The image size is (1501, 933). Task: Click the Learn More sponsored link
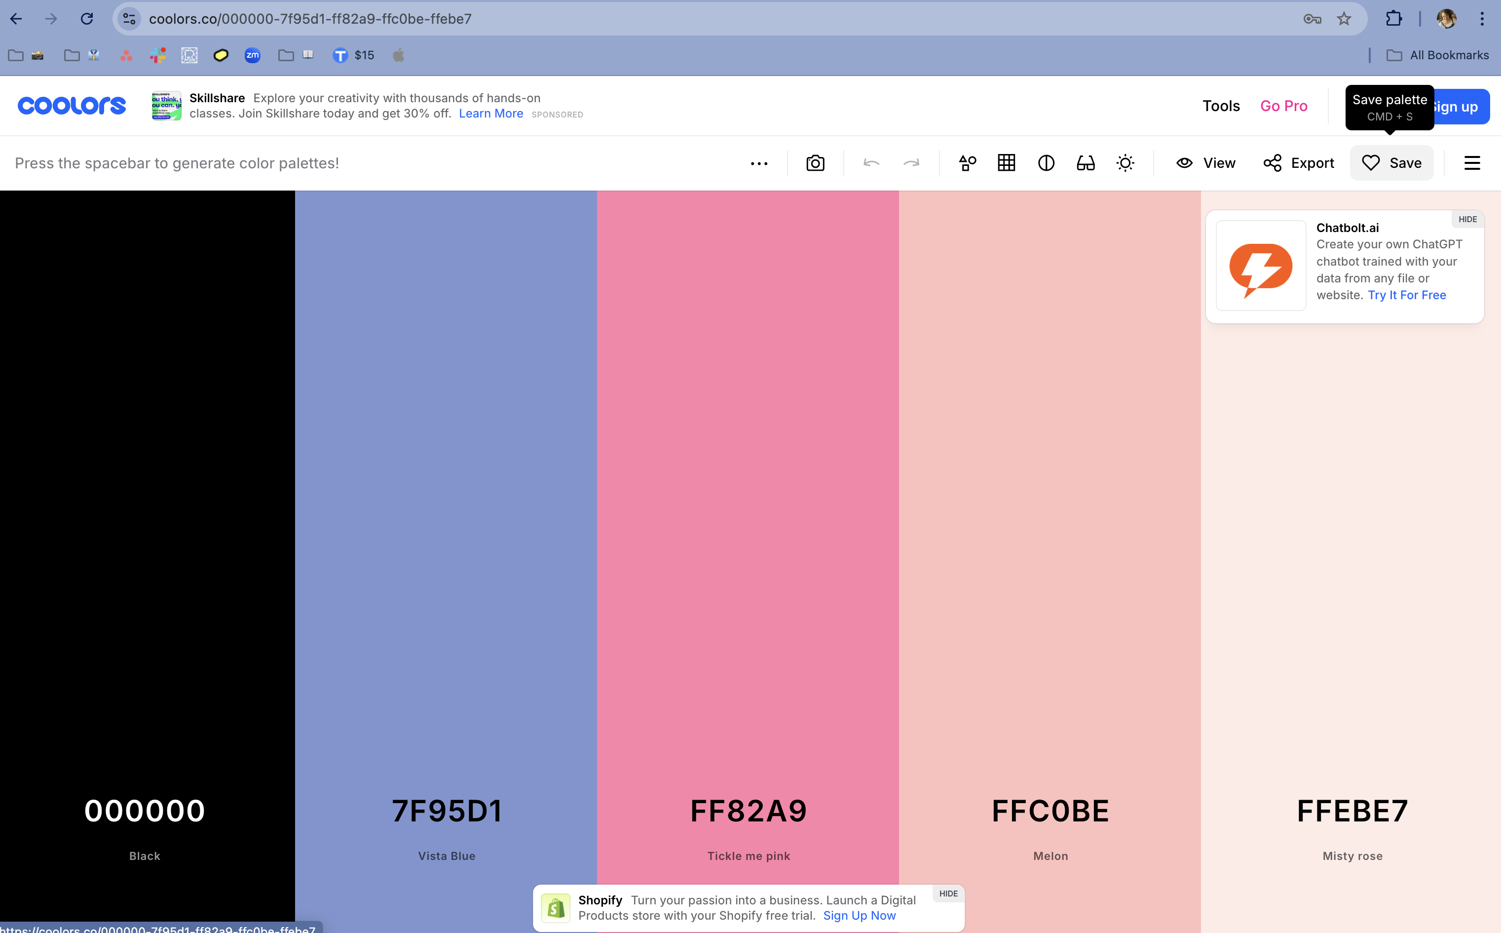pyautogui.click(x=489, y=113)
